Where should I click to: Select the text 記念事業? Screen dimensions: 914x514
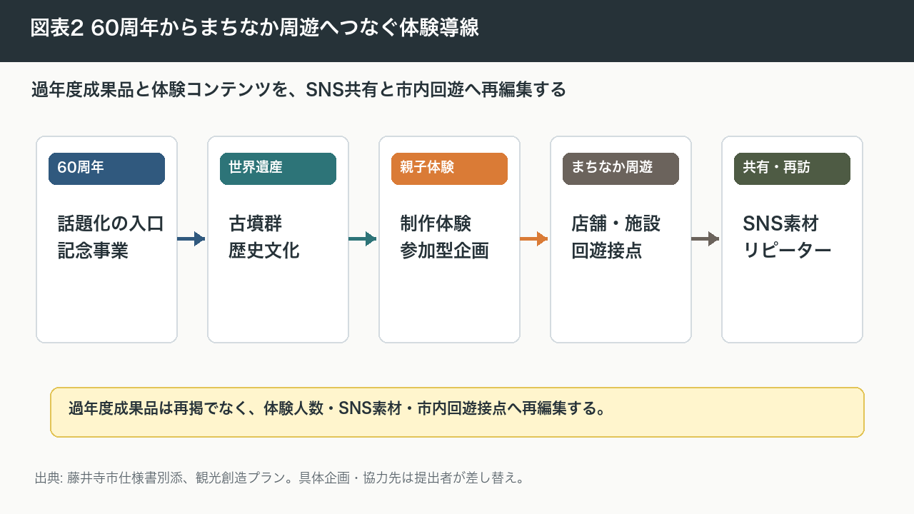click(x=93, y=251)
